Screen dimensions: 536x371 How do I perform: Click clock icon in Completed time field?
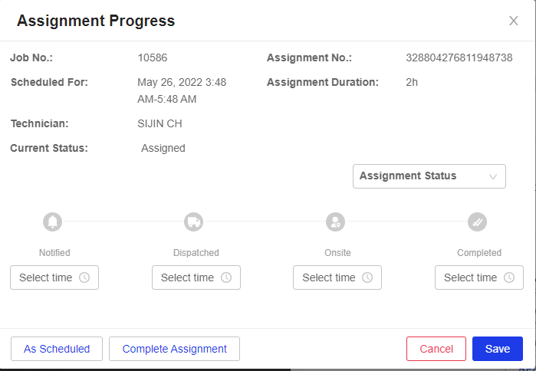[509, 277]
